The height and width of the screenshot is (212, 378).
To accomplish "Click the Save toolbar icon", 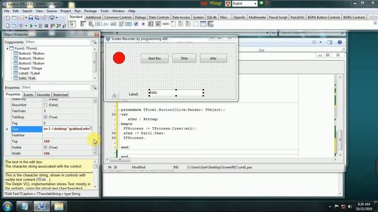I will point(31,18).
